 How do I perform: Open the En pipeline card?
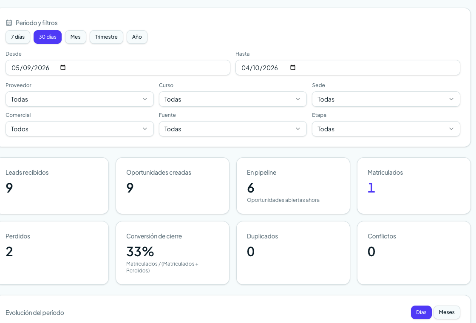(x=293, y=186)
